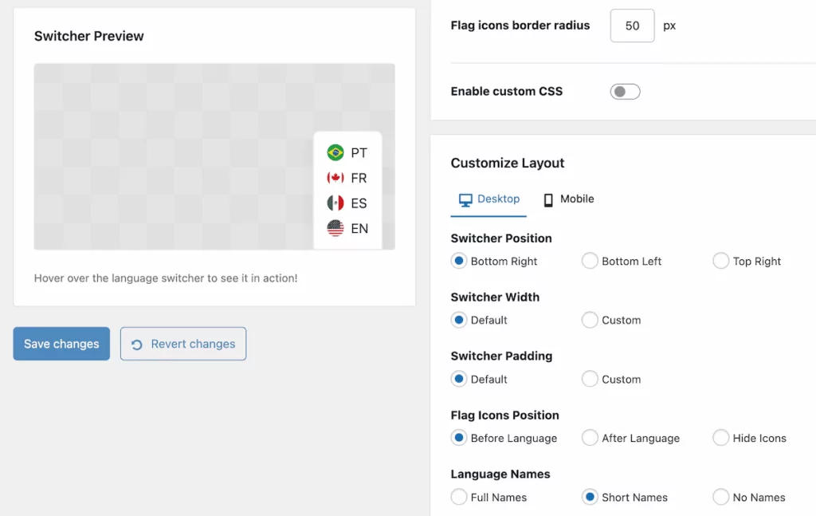
Task: Click the mobile phone icon
Action: (549, 199)
